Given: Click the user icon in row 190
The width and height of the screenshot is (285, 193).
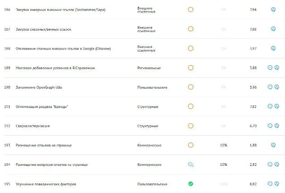Looking at the screenshot, I should (277, 87).
